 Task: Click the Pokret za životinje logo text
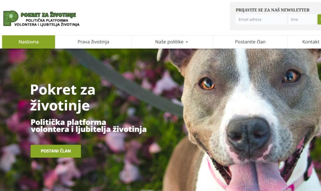pos(48,15)
